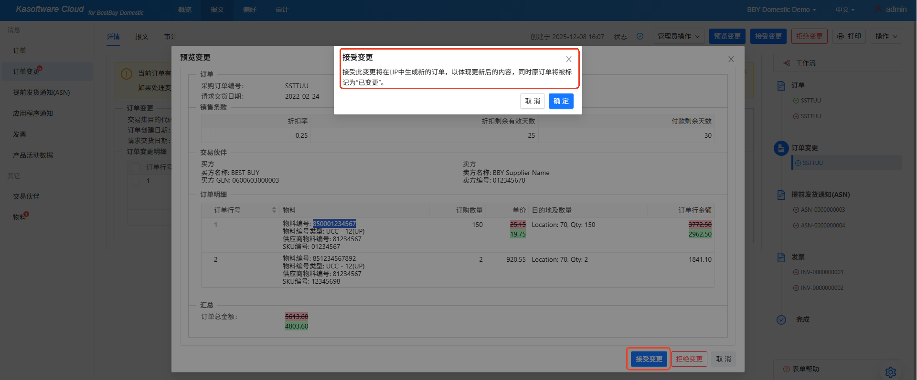Expand the 管理员操作 dropdown

click(678, 36)
